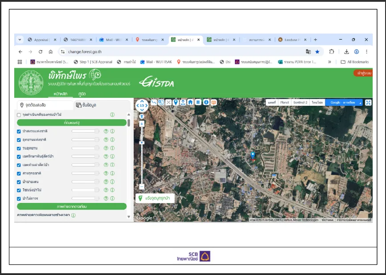Click the upload file icon in map toolbar
This screenshot has width=386, height=275.
(x=183, y=102)
